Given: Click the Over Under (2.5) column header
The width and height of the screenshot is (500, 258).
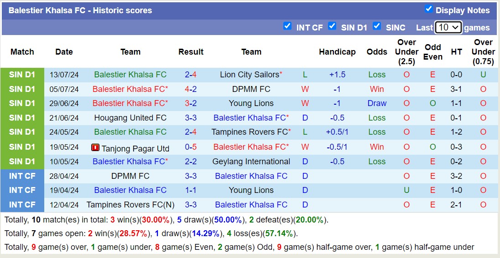Looking at the screenshot, I should click(x=406, y=52).
